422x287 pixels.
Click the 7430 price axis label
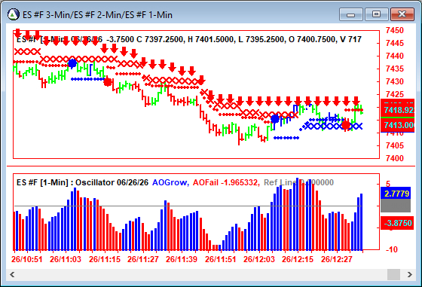(x=395, y=81)
